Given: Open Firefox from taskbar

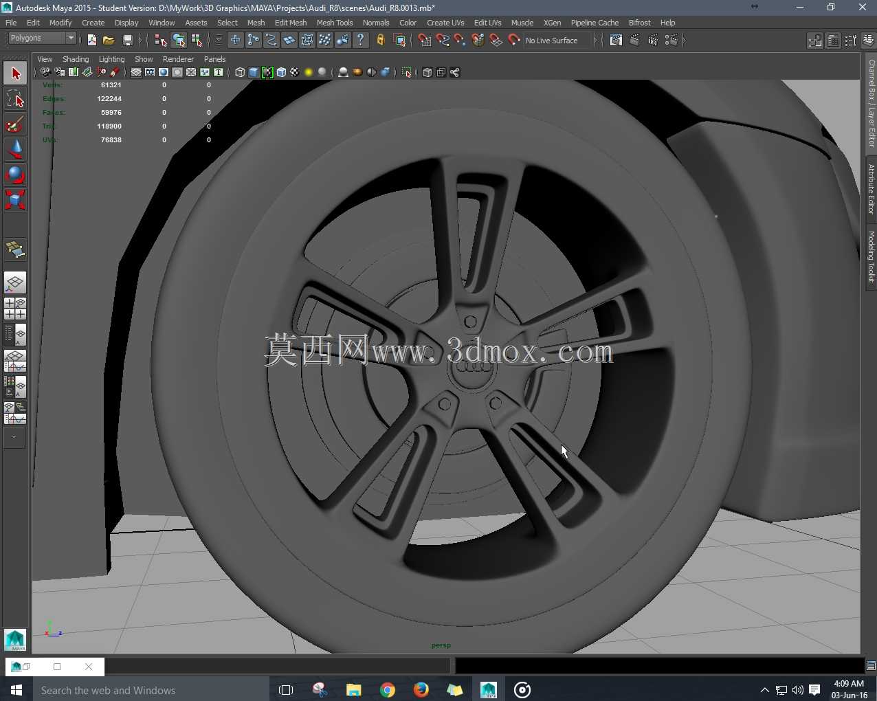Looking at the screenshot, I should pos(421,690).
